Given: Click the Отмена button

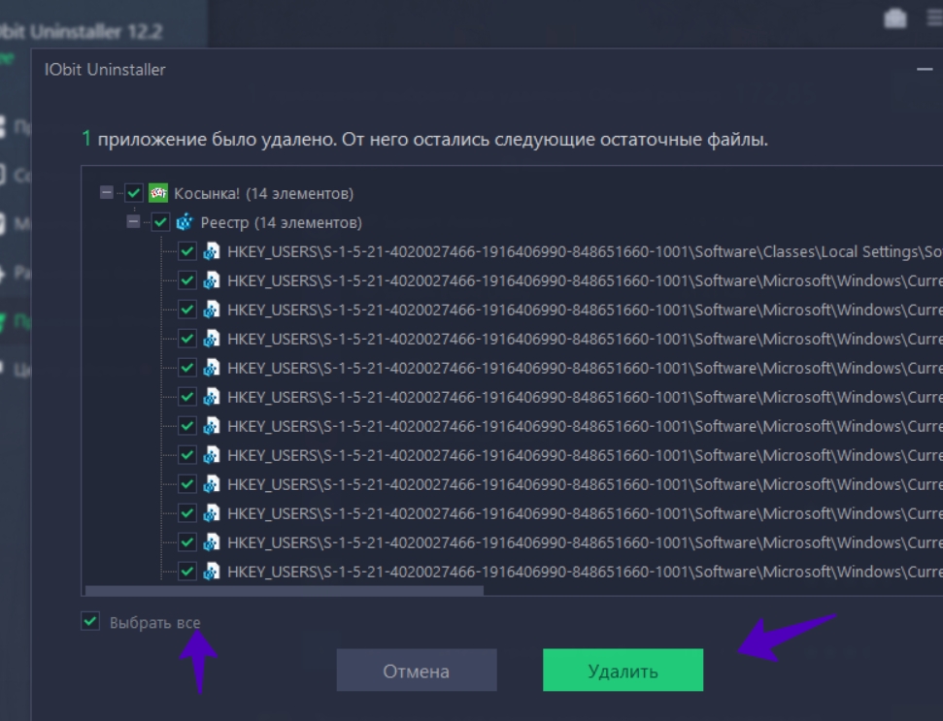Looking at the screenshot, I should click(x=417, y=671).
